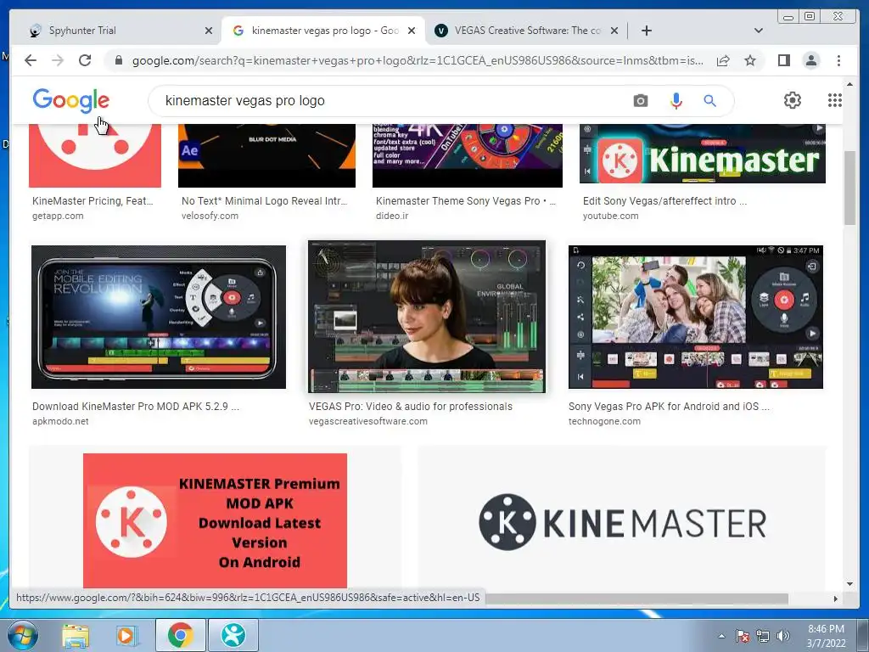869x652 pixels.
Task: Share this page using share icon
Action: (x=723, y=60)
